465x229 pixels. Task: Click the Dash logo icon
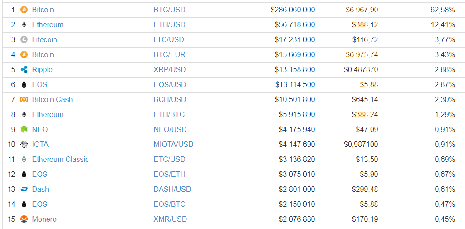click(24, 190)
